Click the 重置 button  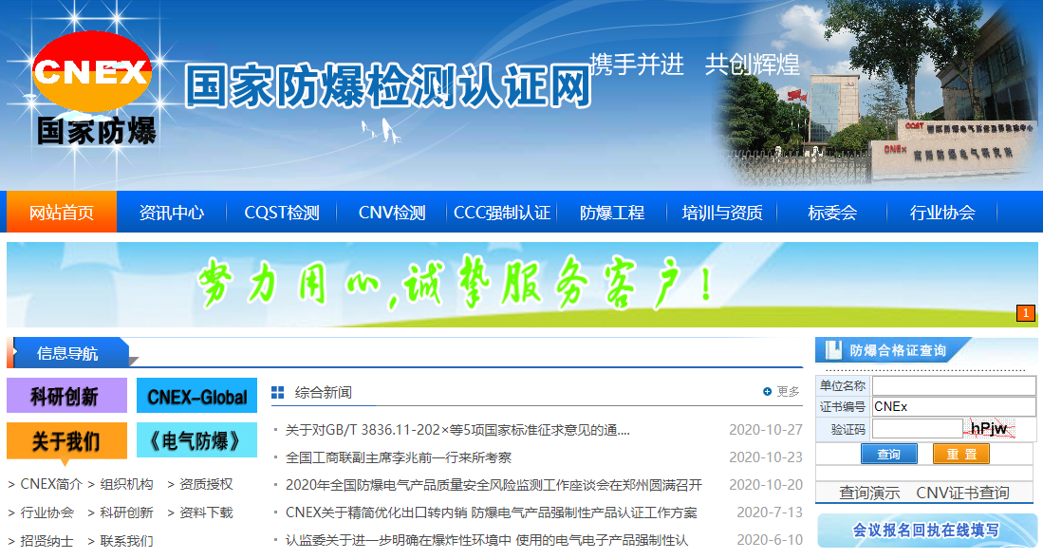point(961,454)
